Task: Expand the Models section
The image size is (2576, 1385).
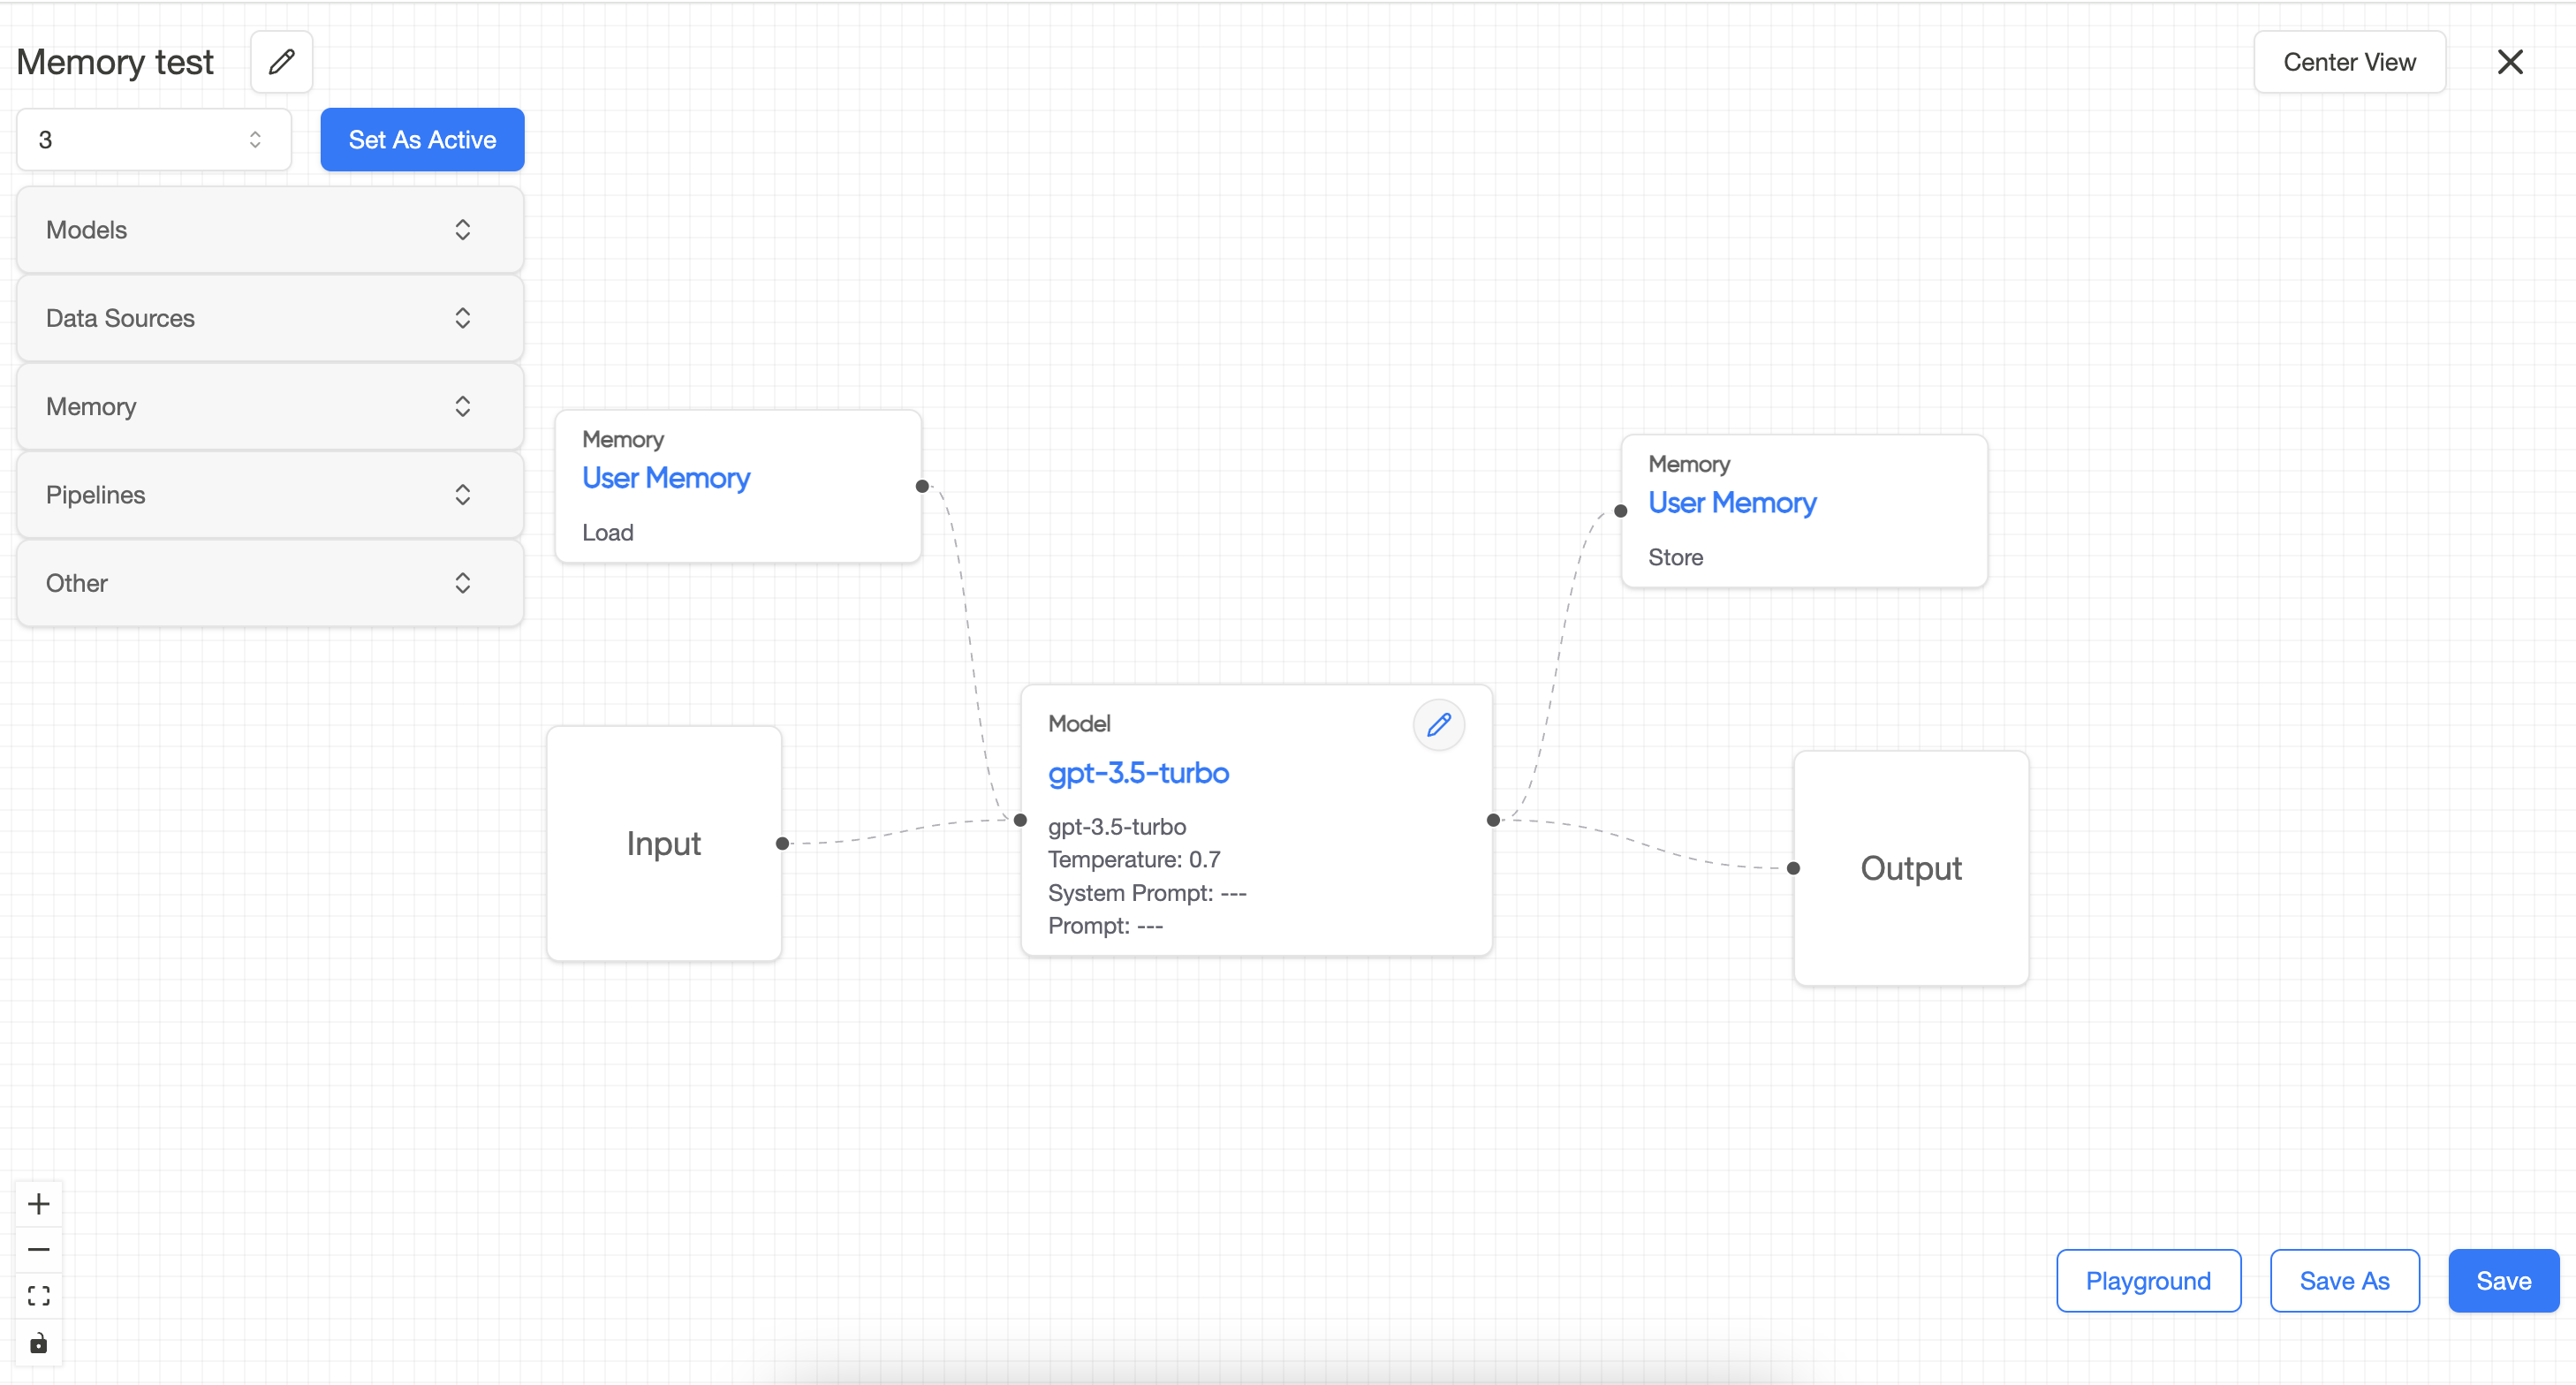Action: (270, 230)
